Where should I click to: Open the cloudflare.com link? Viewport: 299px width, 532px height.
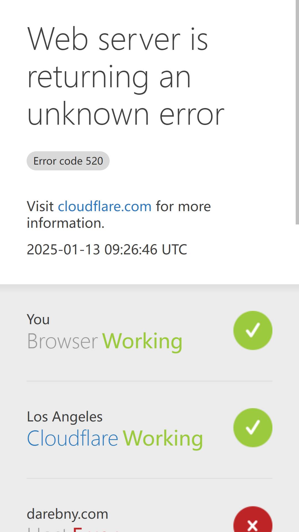click(105, 206)
